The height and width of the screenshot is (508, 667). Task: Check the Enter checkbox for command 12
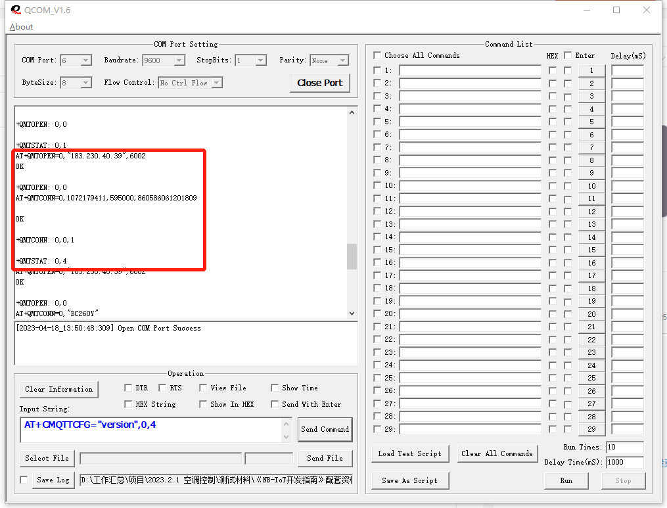point(568,212)
